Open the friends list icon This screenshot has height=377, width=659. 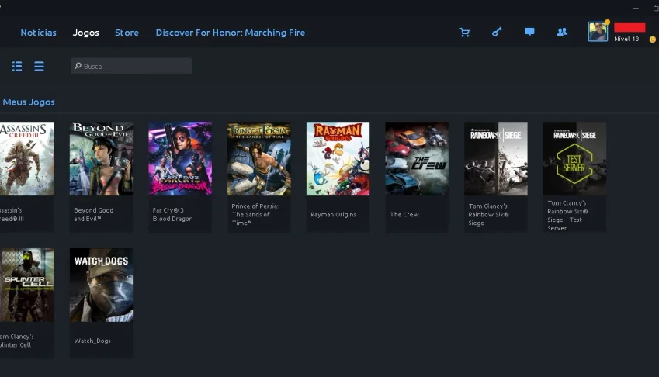click(x=562, y=32)
